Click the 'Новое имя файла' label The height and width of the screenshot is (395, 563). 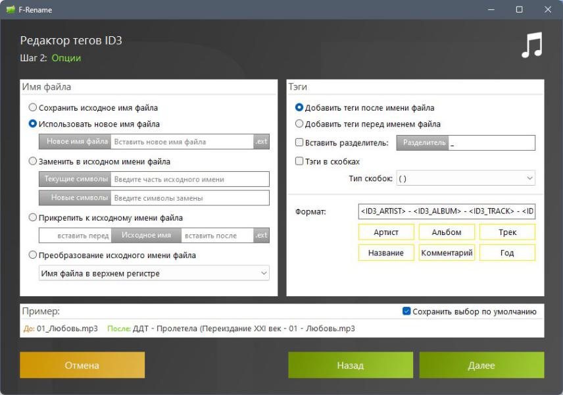coord(75,142)
